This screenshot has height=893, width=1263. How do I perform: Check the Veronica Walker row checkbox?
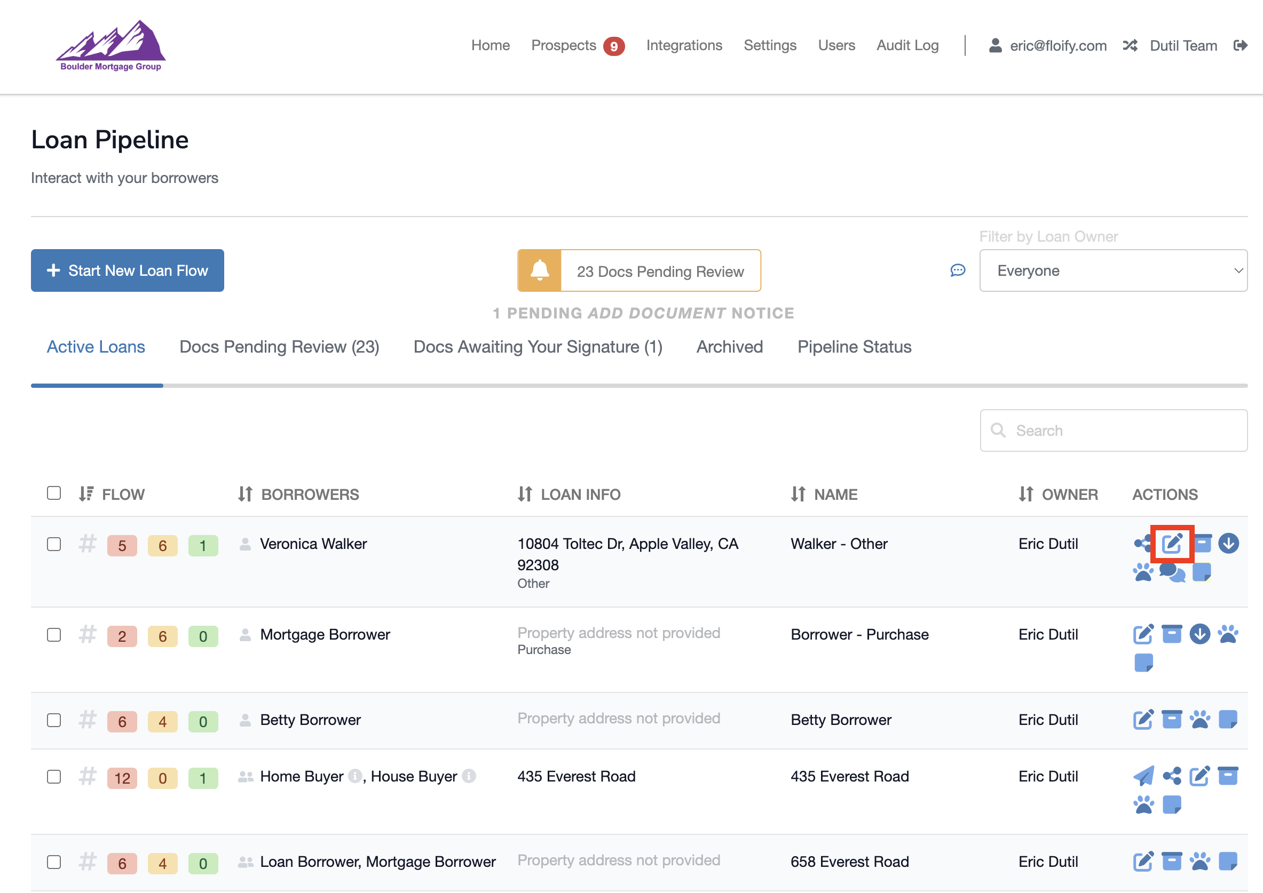(54, 544)
